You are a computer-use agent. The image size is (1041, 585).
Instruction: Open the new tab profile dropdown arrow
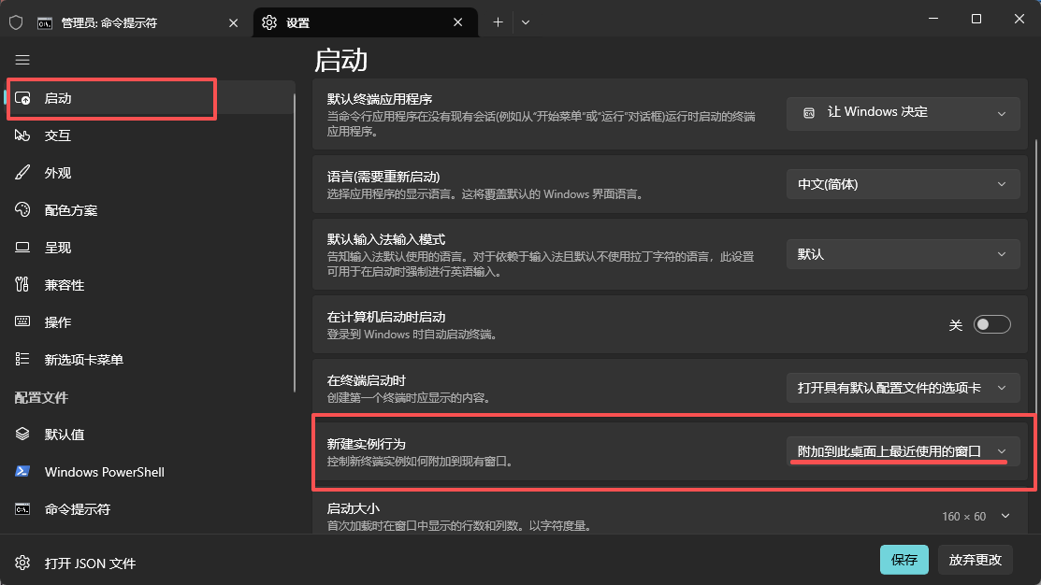coord(526,22)
